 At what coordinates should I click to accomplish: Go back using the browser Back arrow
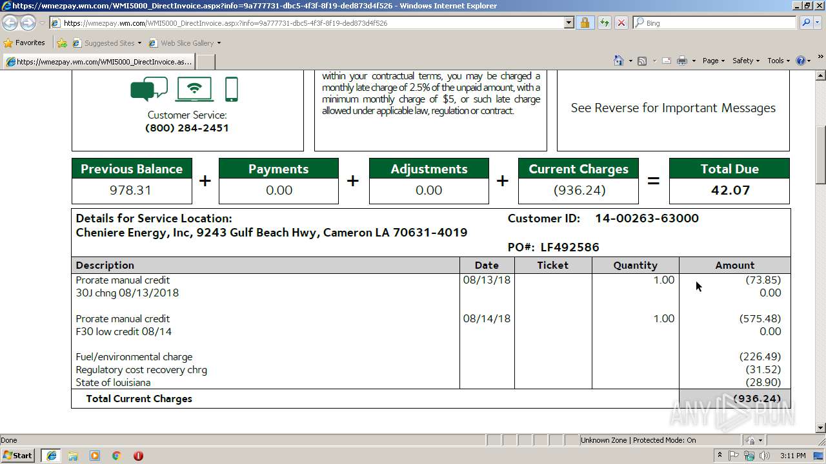click(x=10, y=23)
